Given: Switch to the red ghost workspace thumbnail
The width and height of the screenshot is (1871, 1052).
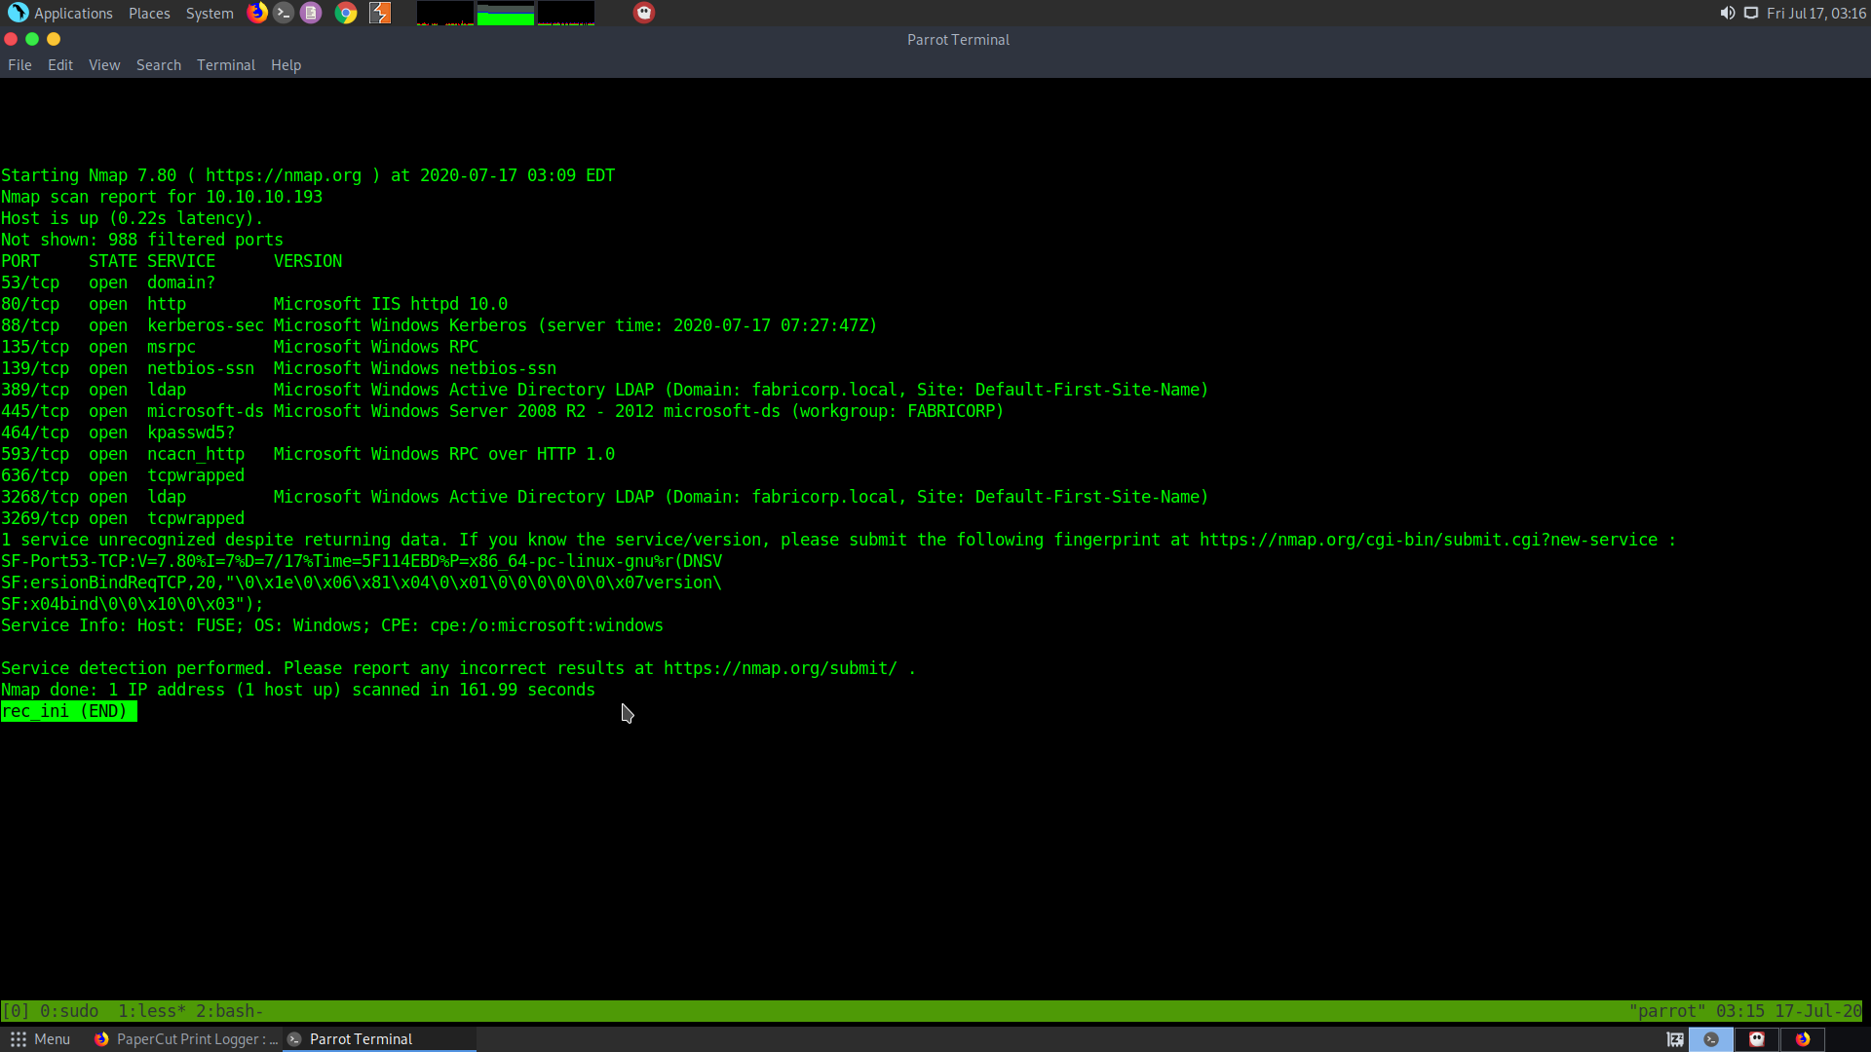Looking at the screenshot, I should tap(1757, 1039).
